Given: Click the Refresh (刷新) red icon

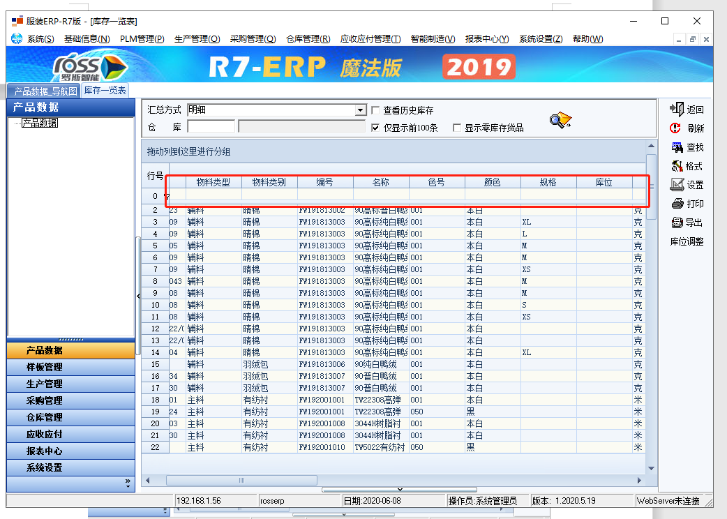Looking at the screenshot, I should tap(675, 128).
